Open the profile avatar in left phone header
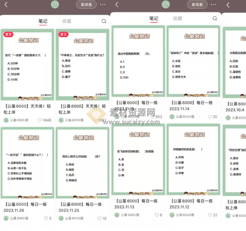This screenshot has height=231, width=246. click(x=55, y=5)
